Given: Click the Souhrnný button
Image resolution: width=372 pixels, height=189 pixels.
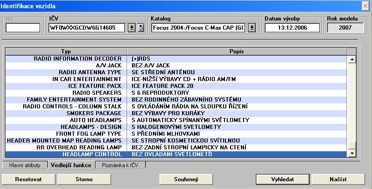Looking at the screenshot, I should pyautogui.click(x=187, y=179).
